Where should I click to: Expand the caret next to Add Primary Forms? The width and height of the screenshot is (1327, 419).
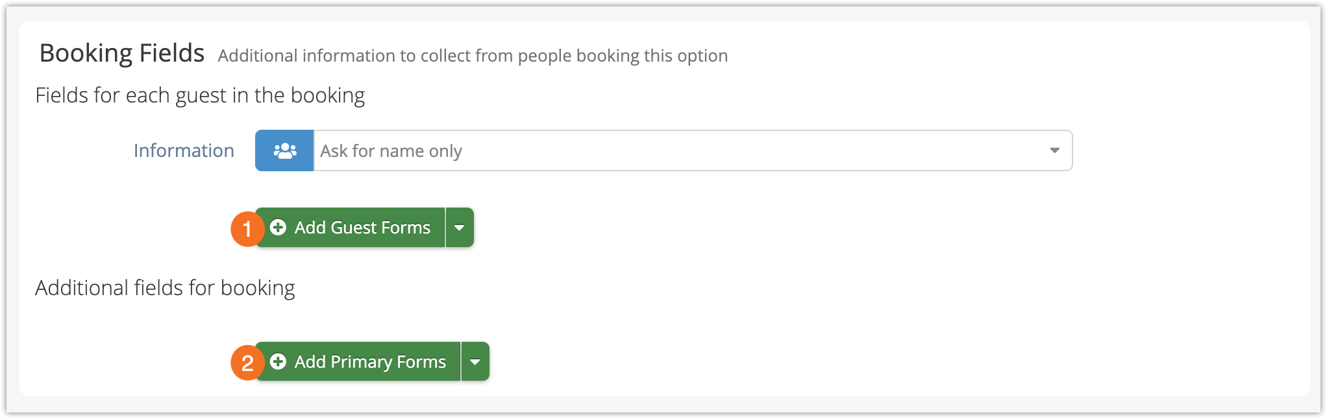[475, 362]
